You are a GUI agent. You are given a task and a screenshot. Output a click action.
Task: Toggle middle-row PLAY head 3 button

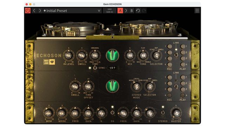[x=183, y=90]
